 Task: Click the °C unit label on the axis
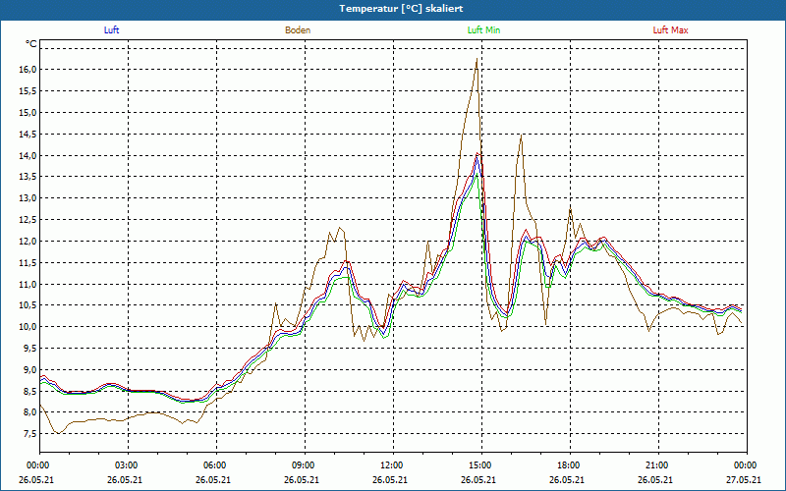tap(31, 44)
